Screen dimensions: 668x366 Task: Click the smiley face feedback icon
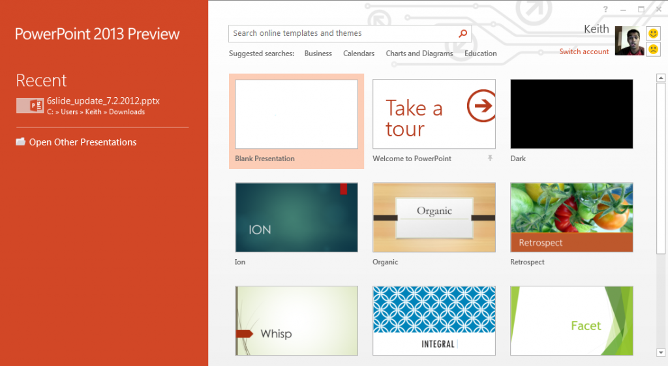pyautogui.click(x=653, y=33)
